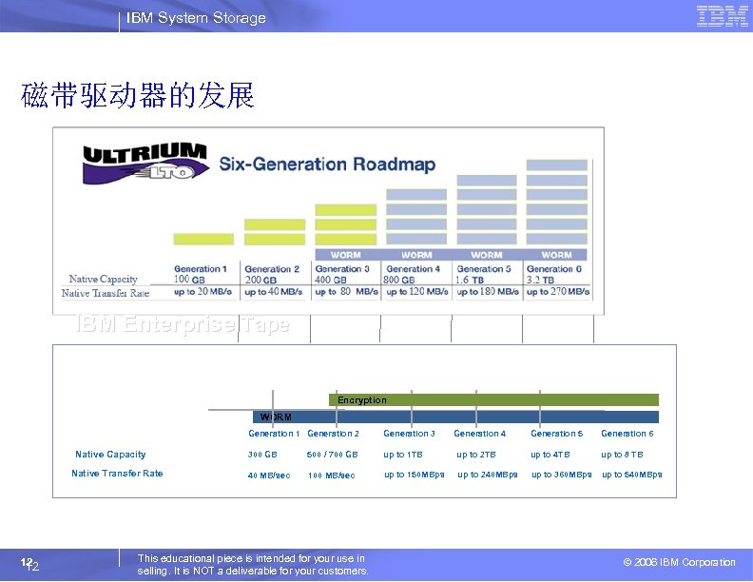Viewport: 753px width, 582px height.
Task: Click the yellow bar above Generation 1
Action: pos(203,239)
